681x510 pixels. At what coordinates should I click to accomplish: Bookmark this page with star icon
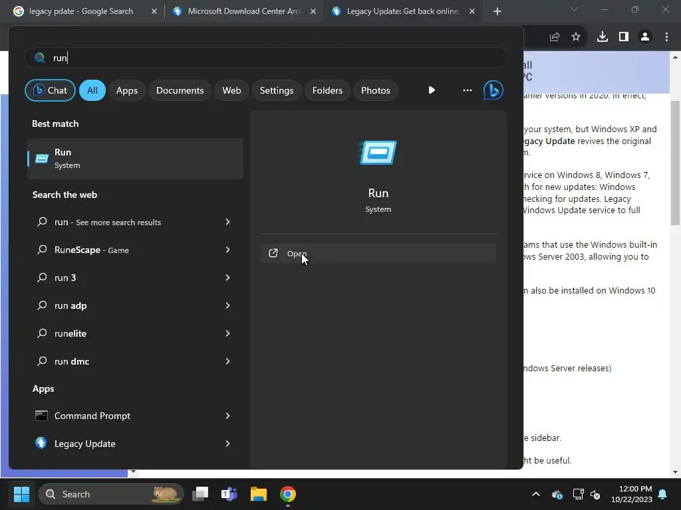576,37
